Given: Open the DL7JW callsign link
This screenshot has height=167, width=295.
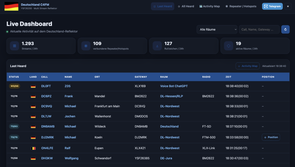Looking at the screenshot, I should [46, 116].
